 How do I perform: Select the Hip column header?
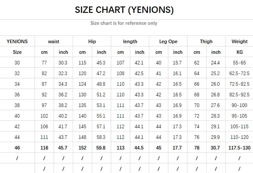point(92,42)
